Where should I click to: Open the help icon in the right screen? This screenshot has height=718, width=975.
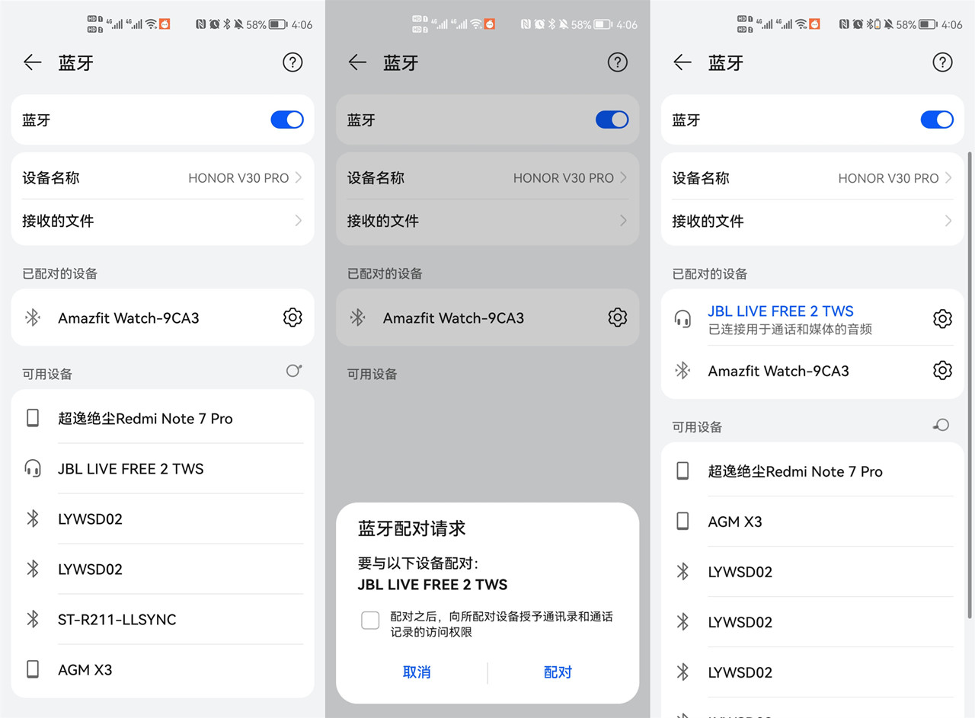(x=942, y=62)
